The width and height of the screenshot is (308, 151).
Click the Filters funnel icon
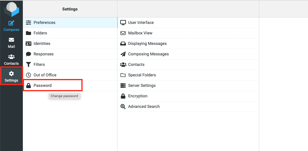28,64
